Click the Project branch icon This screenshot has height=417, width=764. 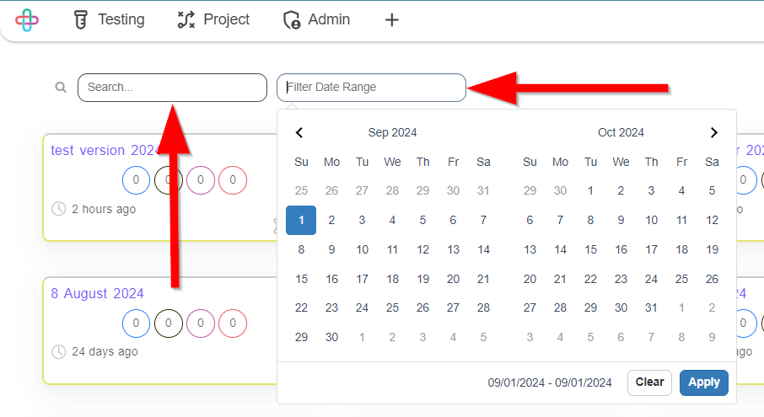pyautogui.click(x=186, y=20)
